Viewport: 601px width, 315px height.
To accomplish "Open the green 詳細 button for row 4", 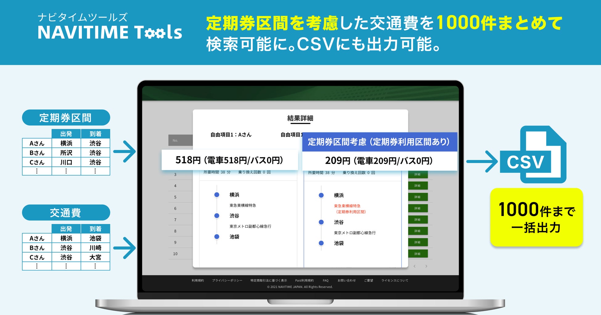I will 418,186.
